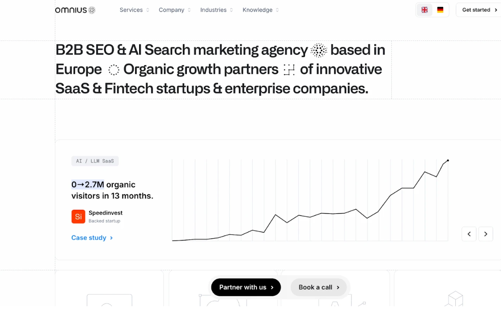Click the previous slide arrow on the carousel
Screen dimensions: 501x323
pos(469,234)
